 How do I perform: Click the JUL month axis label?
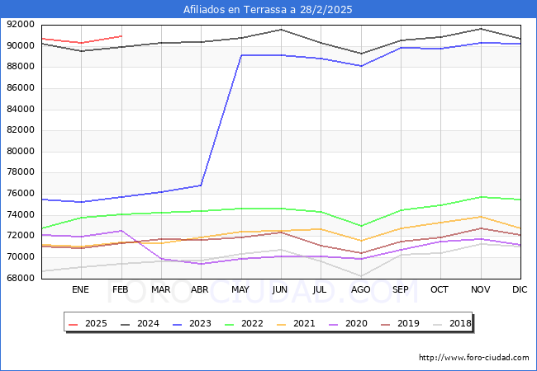tap(320, 289)
